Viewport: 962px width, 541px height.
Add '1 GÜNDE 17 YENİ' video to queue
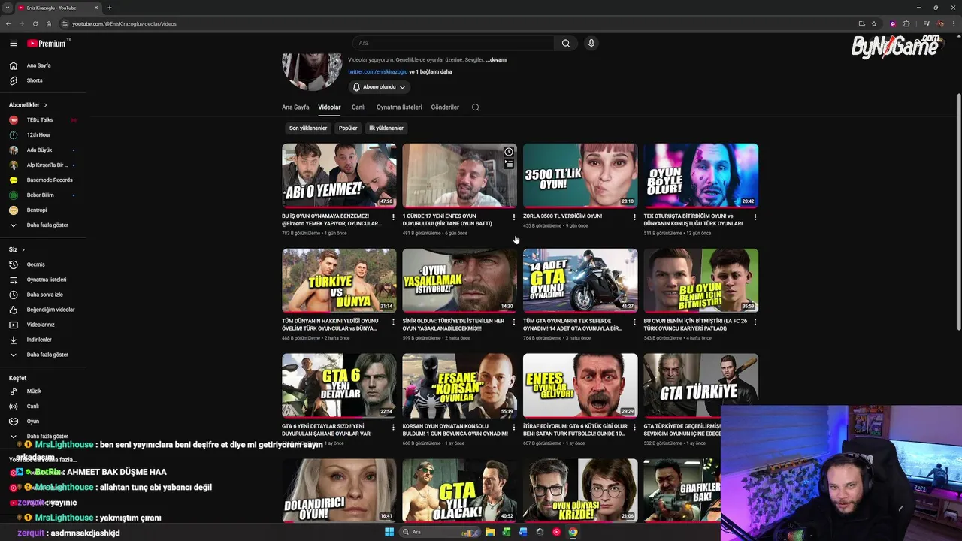[x=509, y=164]
